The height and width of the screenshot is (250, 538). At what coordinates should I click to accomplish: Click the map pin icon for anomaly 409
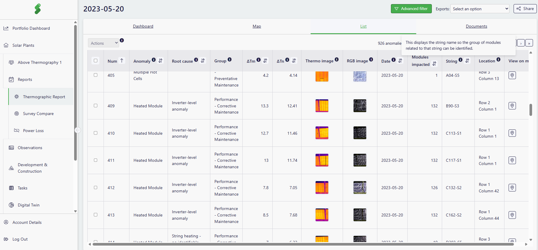[512, 106]
